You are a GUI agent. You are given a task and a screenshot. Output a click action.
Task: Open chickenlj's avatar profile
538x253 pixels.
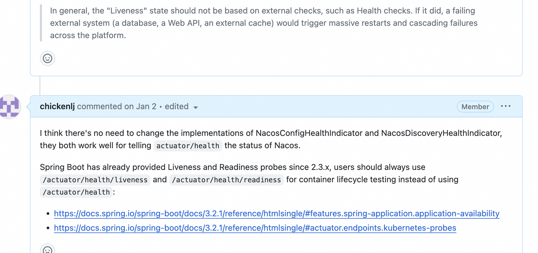click(x=10, y=107)
